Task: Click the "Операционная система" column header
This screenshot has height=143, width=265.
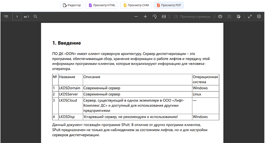Action: click(x=206, y=79)
